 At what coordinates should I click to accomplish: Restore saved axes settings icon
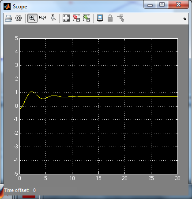[87, 18]
